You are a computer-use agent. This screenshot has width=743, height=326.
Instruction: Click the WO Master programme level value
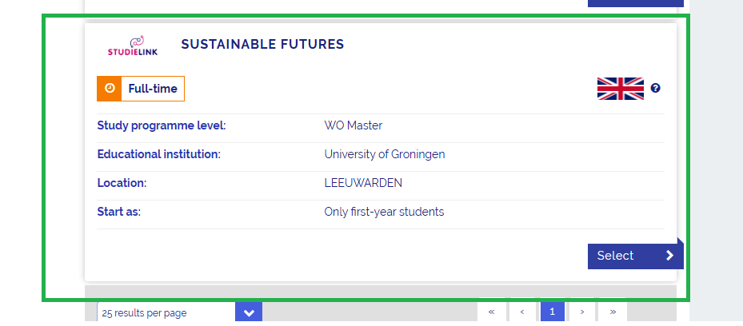354,125
